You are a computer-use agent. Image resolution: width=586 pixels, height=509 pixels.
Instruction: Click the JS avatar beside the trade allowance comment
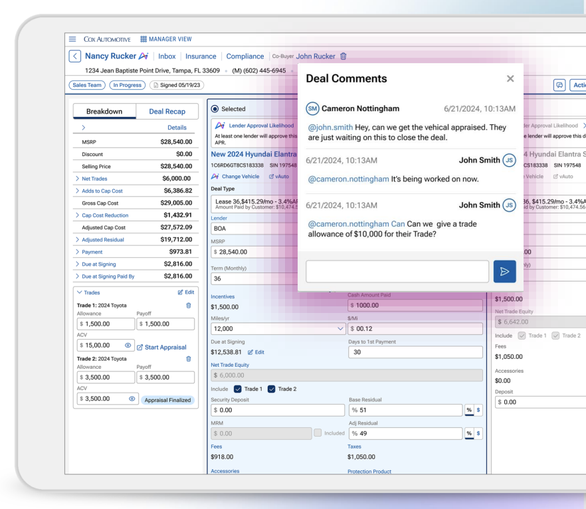[x=509, y=205]
